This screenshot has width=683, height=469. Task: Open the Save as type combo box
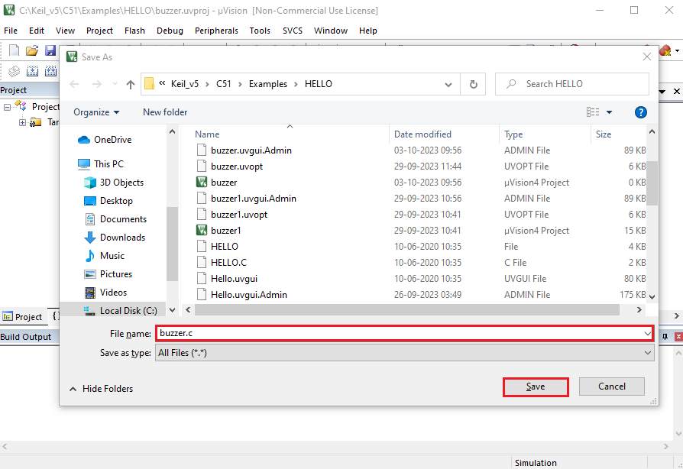coord(405,353)
